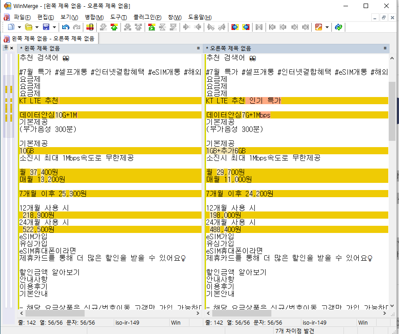Open the 병합(M) menu

point(94,17)
